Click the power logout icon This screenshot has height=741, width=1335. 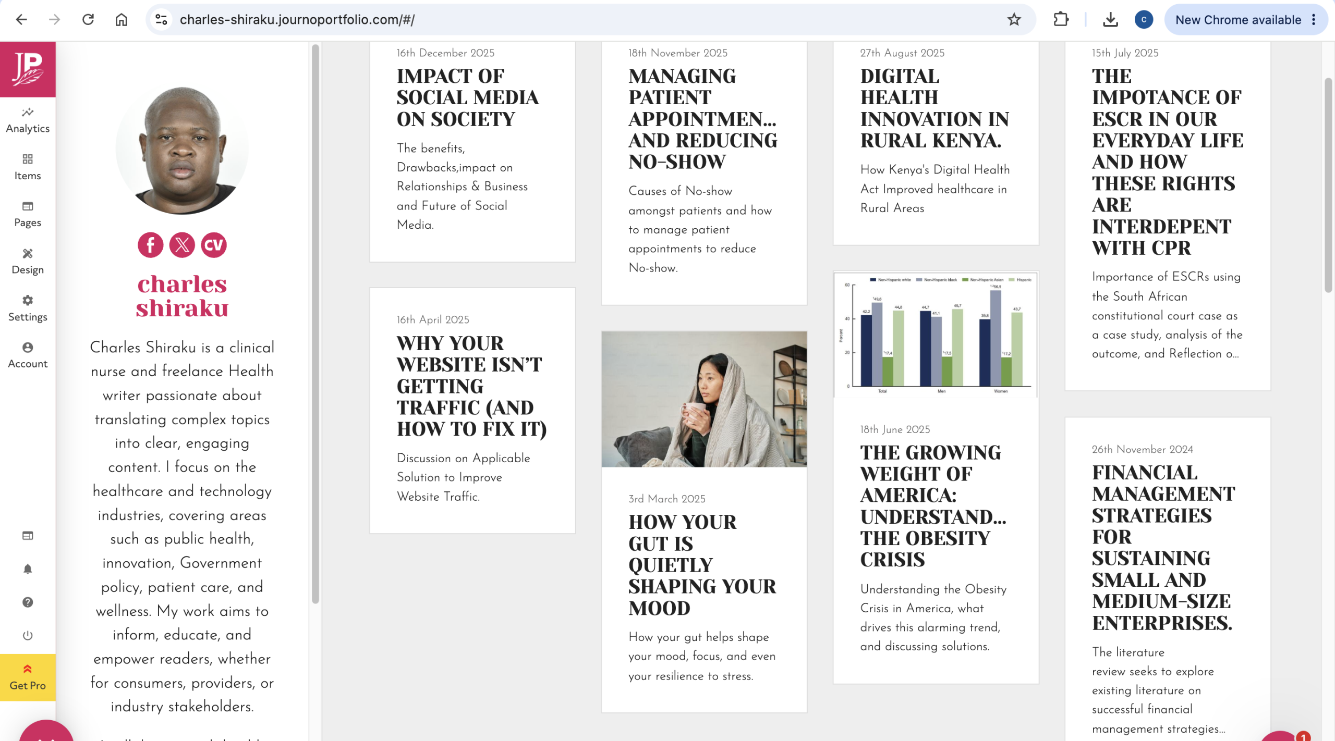(28, 636)
